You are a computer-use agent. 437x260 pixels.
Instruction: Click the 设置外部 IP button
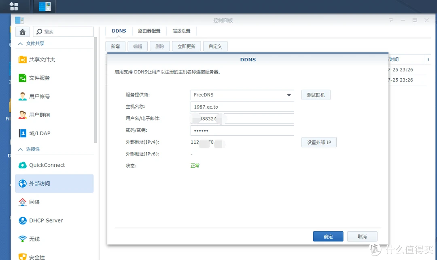(319, 143)
